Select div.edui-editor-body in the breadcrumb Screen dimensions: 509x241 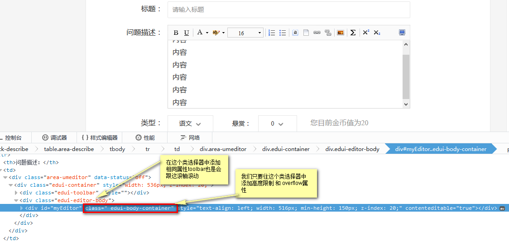352,149
